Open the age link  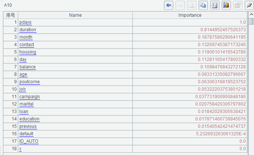pyautogui.click(x=23, y=74)
